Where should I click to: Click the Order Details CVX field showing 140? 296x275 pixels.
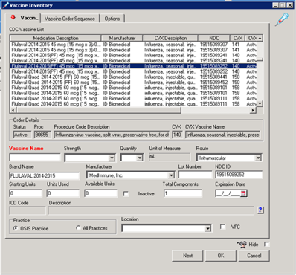(177, 135)
